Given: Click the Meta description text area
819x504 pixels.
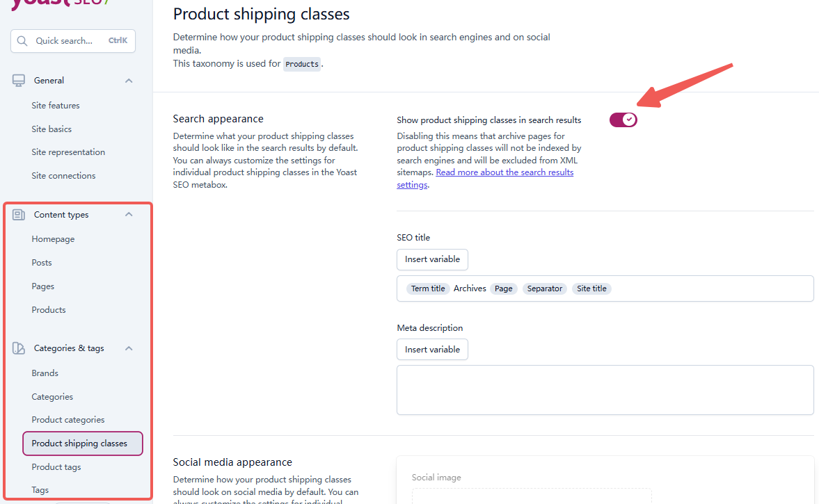Looking at the screenshot, I should pyautogui.click(x=605, y=389).
